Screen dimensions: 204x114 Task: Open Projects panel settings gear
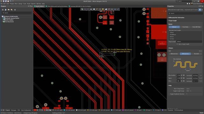point(15,10)
